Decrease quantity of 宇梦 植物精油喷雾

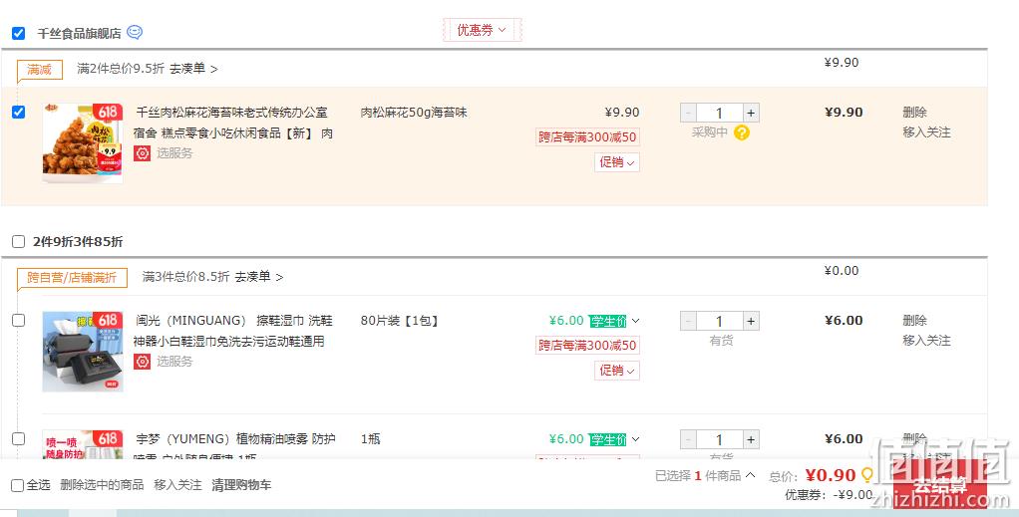tap(688, 439)
